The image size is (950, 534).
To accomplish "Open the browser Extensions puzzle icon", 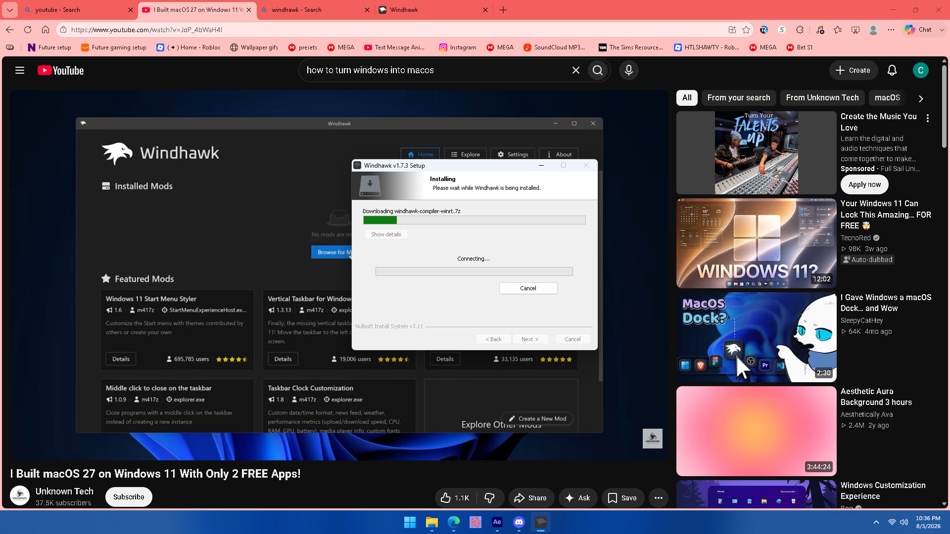I will tap(800, 30).
